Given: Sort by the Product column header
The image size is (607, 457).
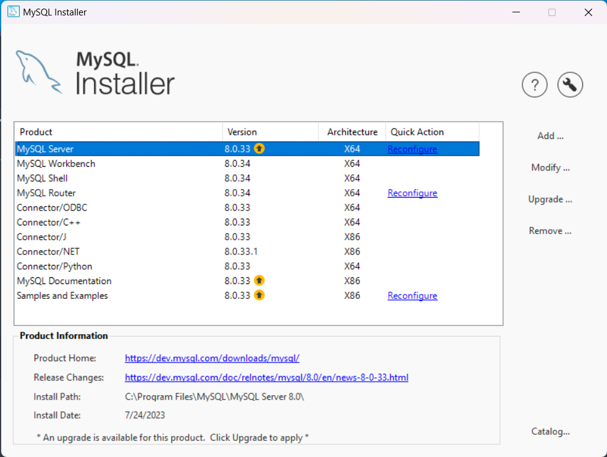Looking at the screenshot, I should point(119,132).
